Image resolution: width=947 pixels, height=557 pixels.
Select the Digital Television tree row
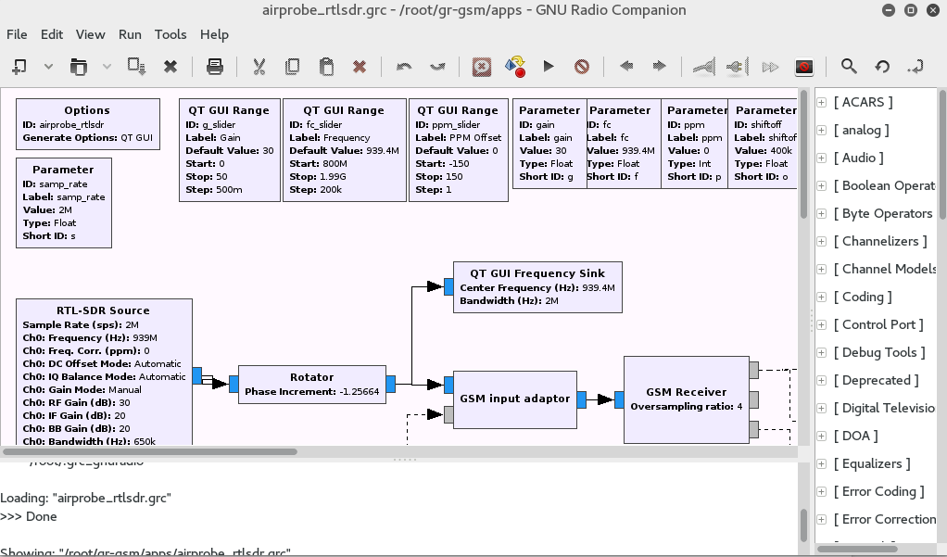point(875,409)
